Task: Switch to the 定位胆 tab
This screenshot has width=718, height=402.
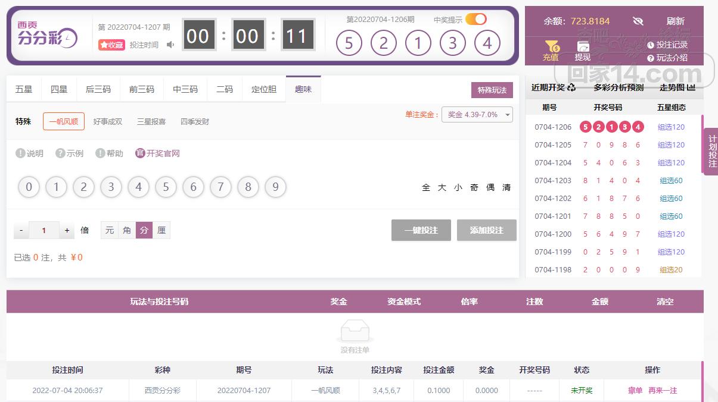Action: 264,89
